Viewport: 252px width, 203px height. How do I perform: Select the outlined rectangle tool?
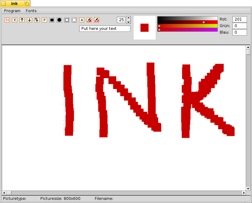67,20
